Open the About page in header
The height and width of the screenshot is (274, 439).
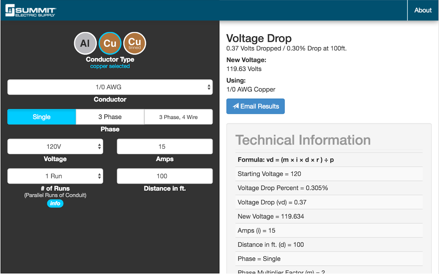point(423,10)
